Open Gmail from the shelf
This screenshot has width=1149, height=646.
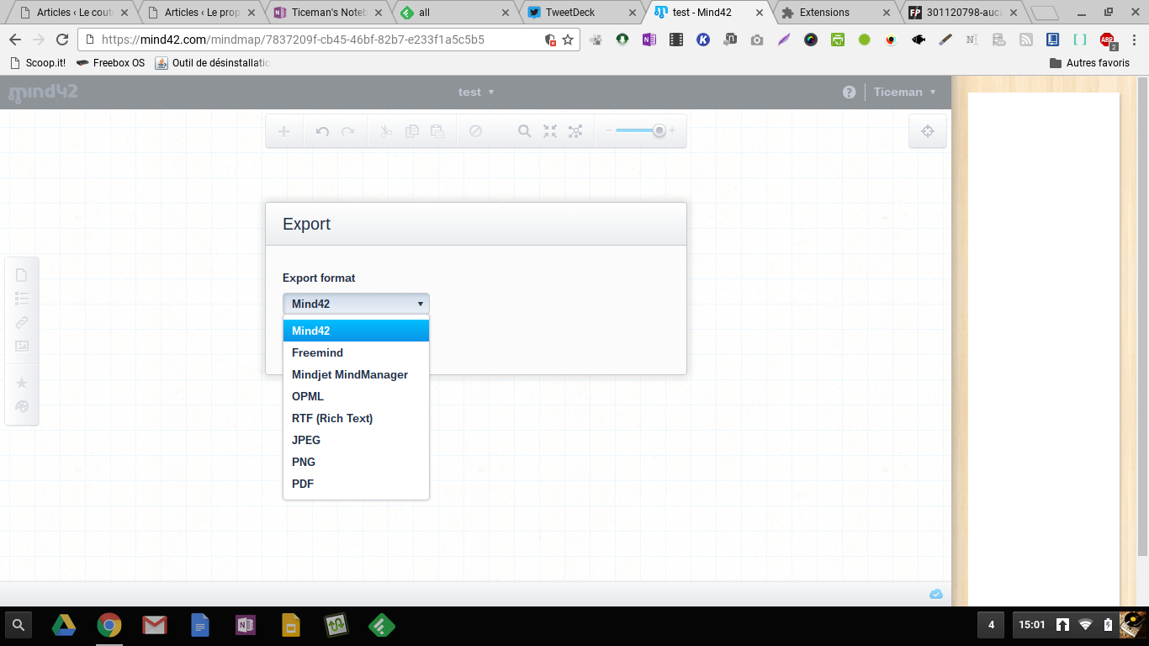[x=154, y=625]
